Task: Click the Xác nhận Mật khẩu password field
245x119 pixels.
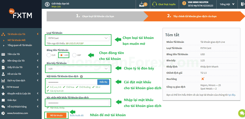Action: click(78, 103)
